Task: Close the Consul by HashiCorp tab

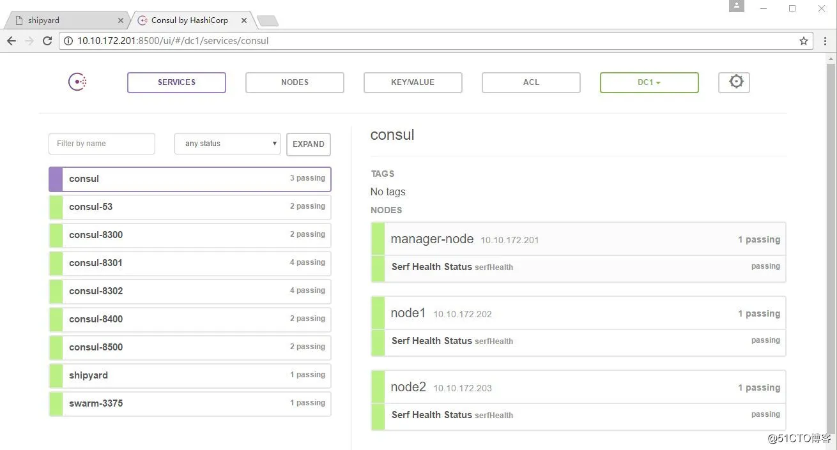Action: click(243, 20)
